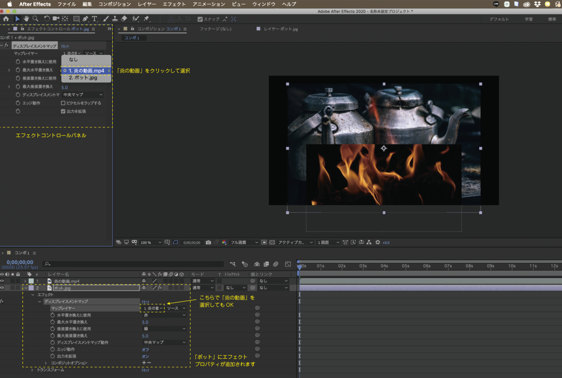
Task: Toggle 'Expand Output' (出力を拡張) checkbox
Action: pyautogui.click(x=63, y=111)
